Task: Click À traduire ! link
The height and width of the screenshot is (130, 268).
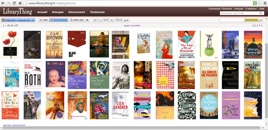Action: tap(251, 9)
